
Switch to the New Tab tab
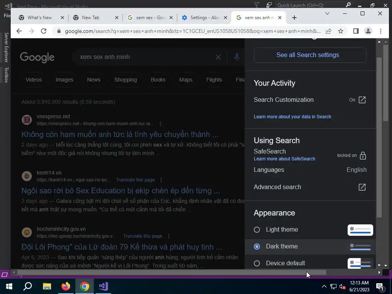tap(90, 18)
